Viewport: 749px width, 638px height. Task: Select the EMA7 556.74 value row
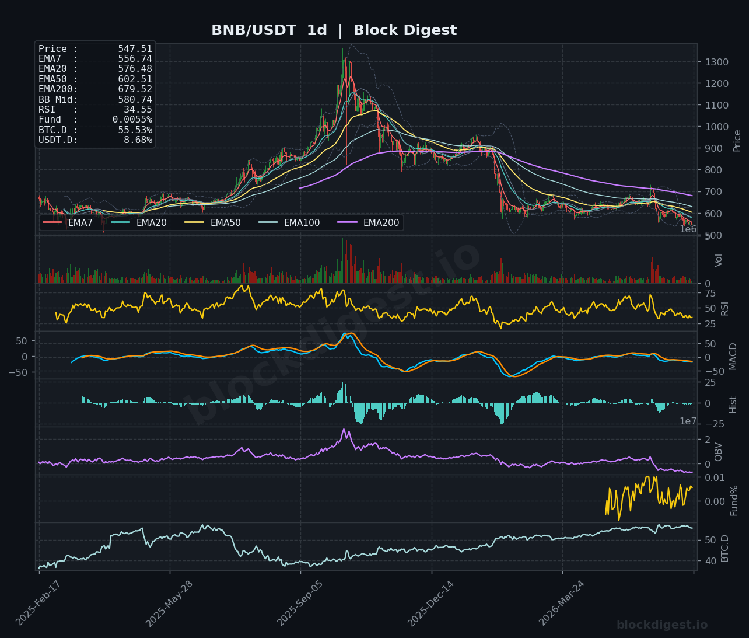pos(95,59)
